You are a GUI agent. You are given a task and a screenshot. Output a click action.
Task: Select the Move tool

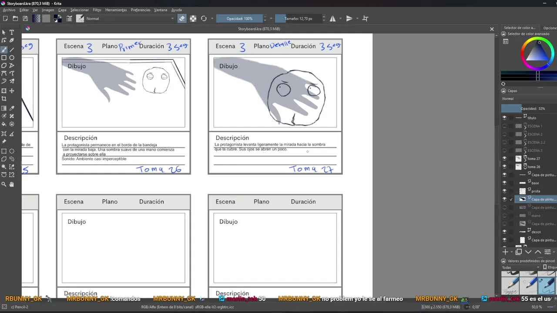12,91
